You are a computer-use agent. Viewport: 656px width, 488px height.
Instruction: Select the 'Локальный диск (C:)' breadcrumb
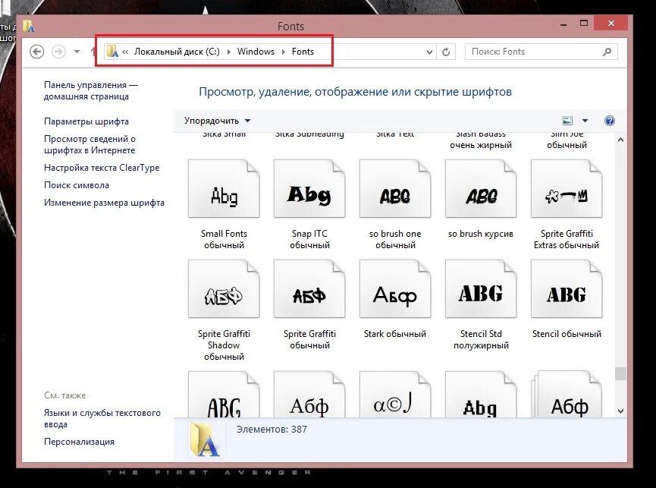pos(177,52)
